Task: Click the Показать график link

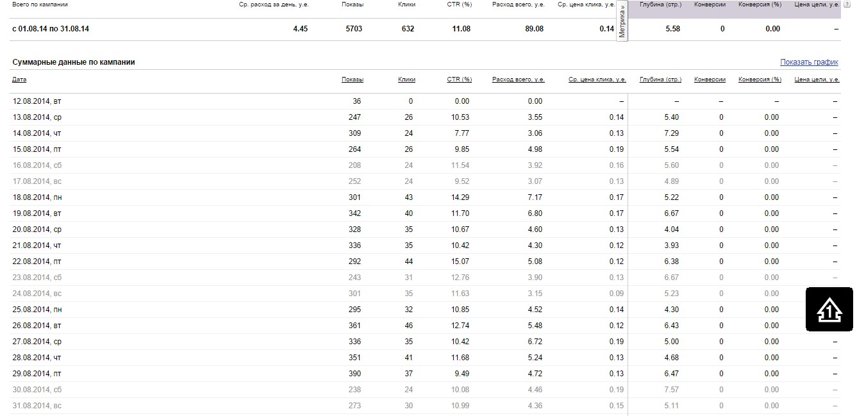Action: (809, 62)
